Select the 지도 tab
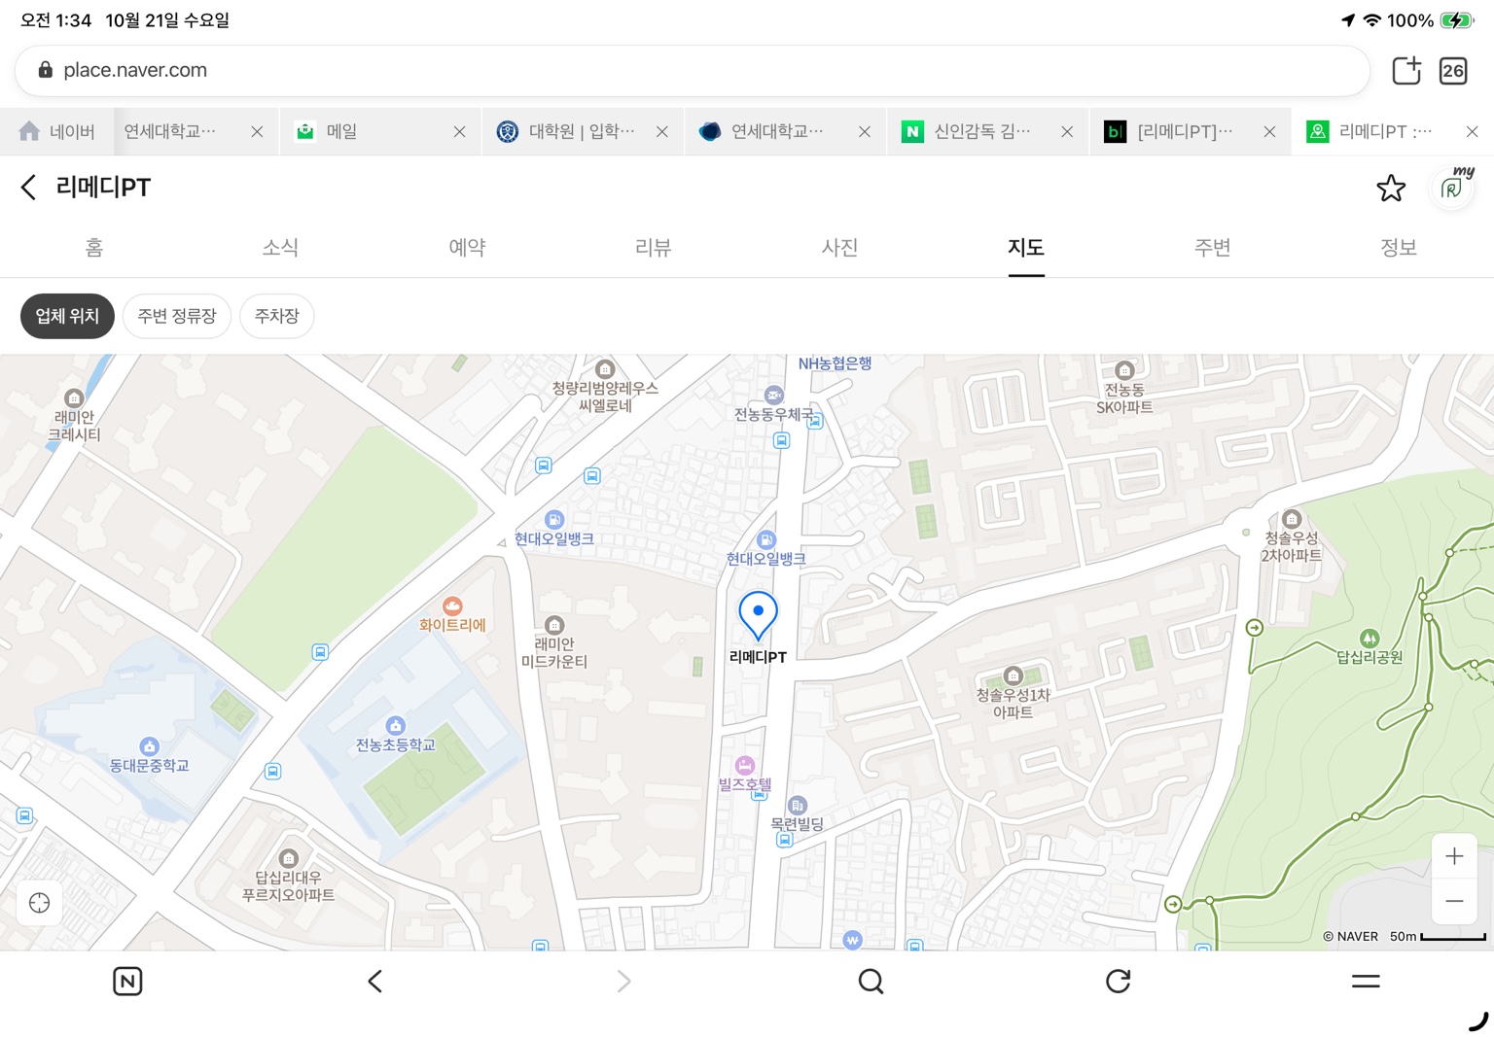This screenshot has width=1494, height=1037. 1026,248
